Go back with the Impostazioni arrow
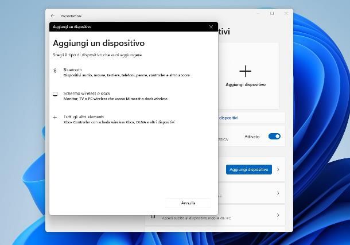The image size is (350, 245). (x=53, y=16)
